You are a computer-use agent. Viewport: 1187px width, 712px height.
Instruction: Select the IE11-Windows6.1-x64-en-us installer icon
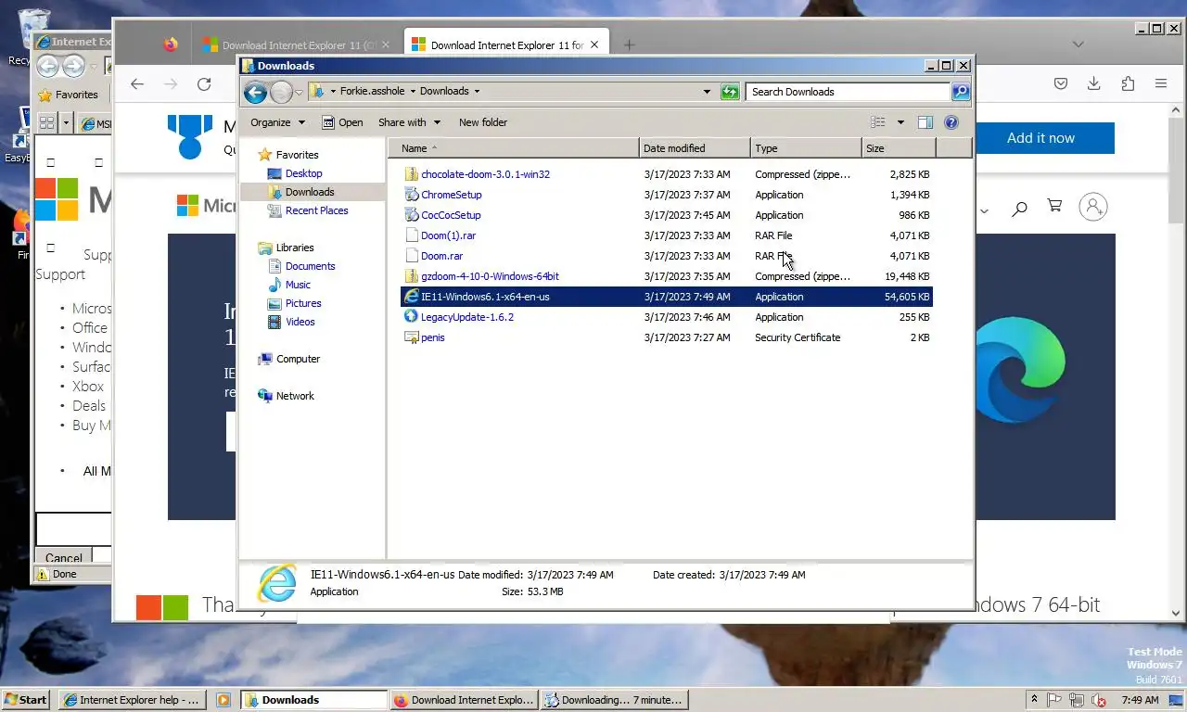[x=412, y=297]
